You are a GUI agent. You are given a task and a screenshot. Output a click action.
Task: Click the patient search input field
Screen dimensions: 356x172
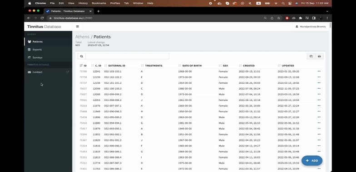[x=127, y=56]
